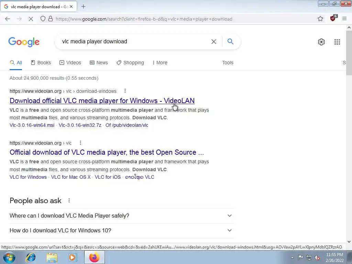Bookmark this page with the star icon
This screenshot has height=264, width=352.
pyautogui.click(x=320, y=19)
